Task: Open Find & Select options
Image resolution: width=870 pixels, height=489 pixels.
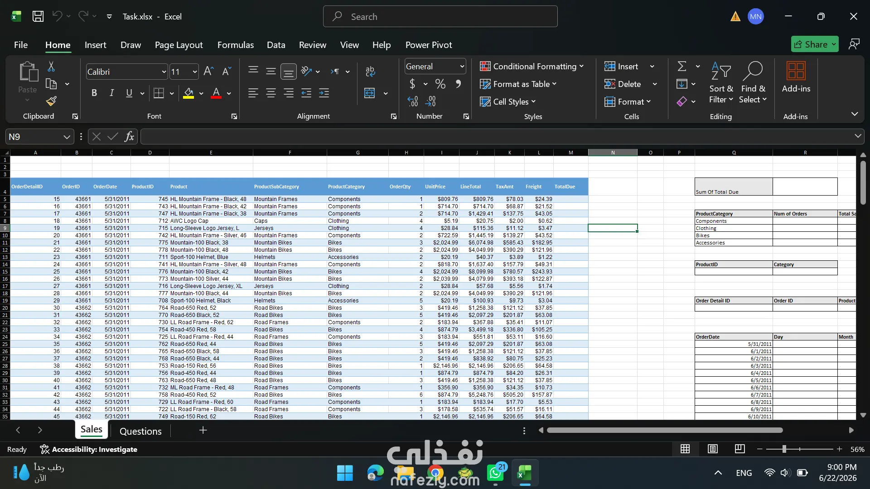Action: click(753, 82)
